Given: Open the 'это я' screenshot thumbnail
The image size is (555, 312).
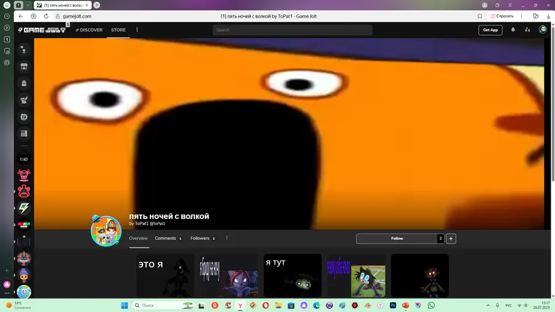Looking at the screenshot, I should [x=165, y=275].
